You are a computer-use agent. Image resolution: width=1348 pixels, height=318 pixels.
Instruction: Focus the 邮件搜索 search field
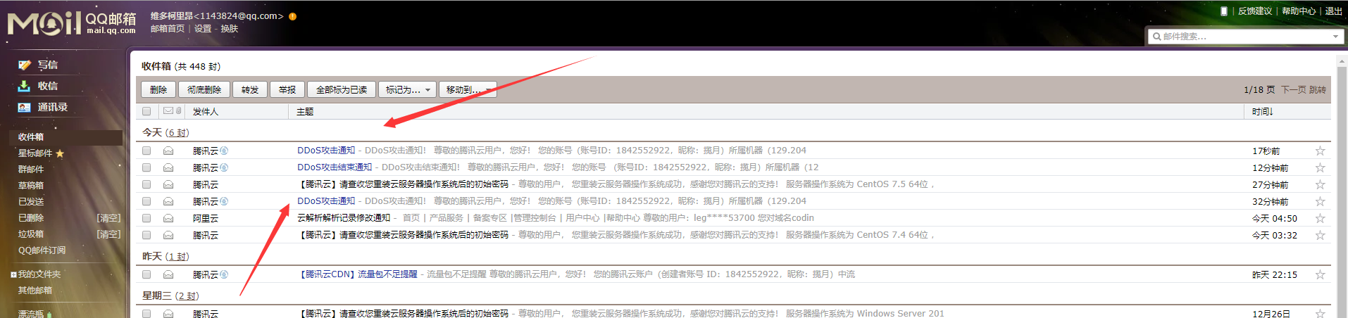(1245, 37)
